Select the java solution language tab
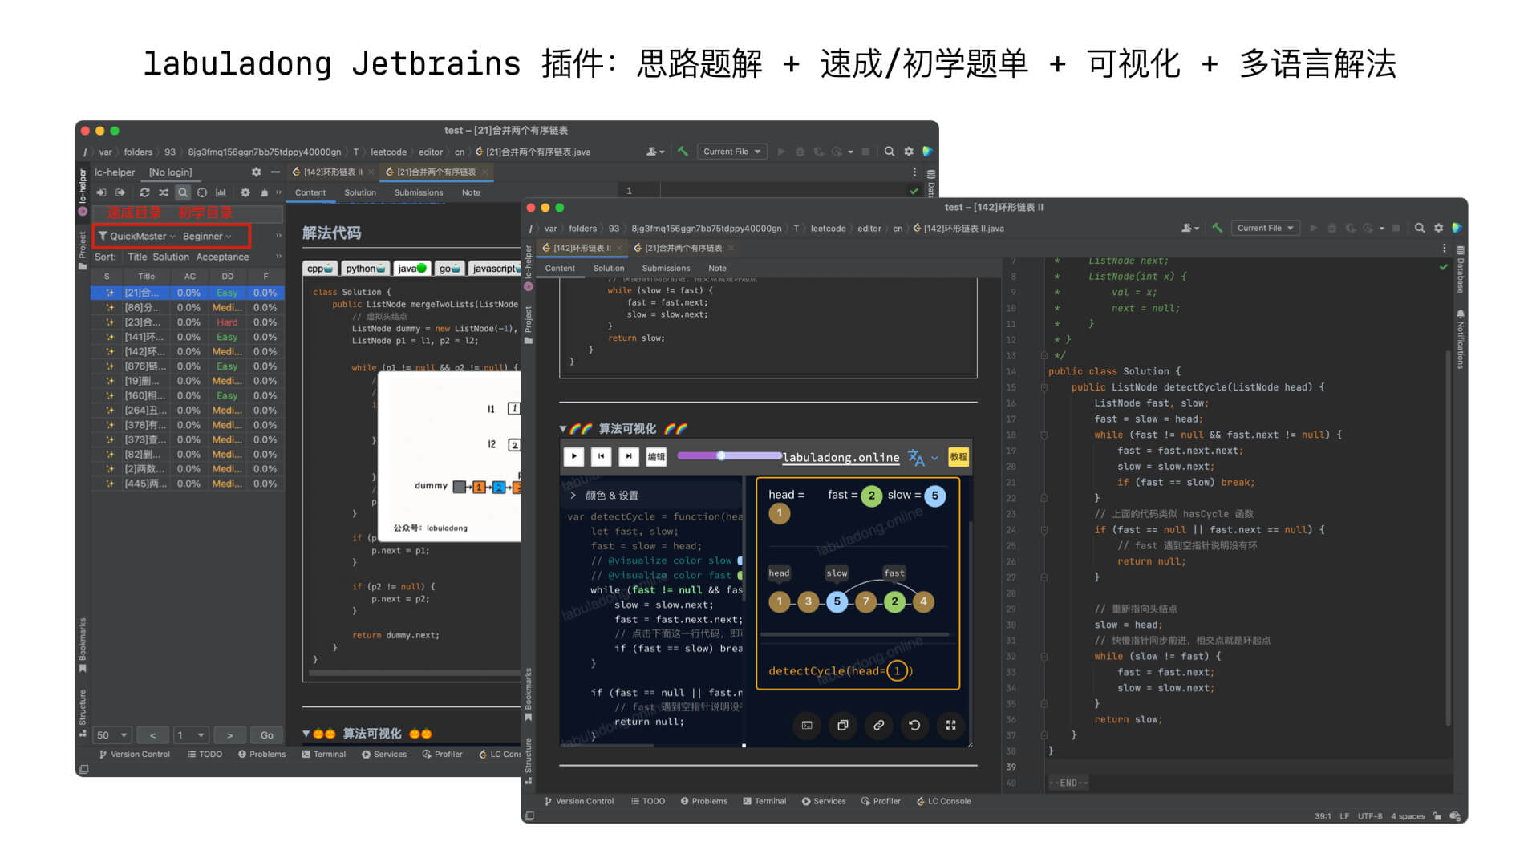Viewport: 1540px width, 866px height. click(x=412, y=269)
